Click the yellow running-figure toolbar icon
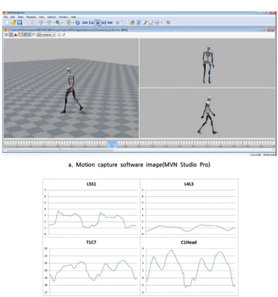Viewport: 278px width, 297px height. 132,23
